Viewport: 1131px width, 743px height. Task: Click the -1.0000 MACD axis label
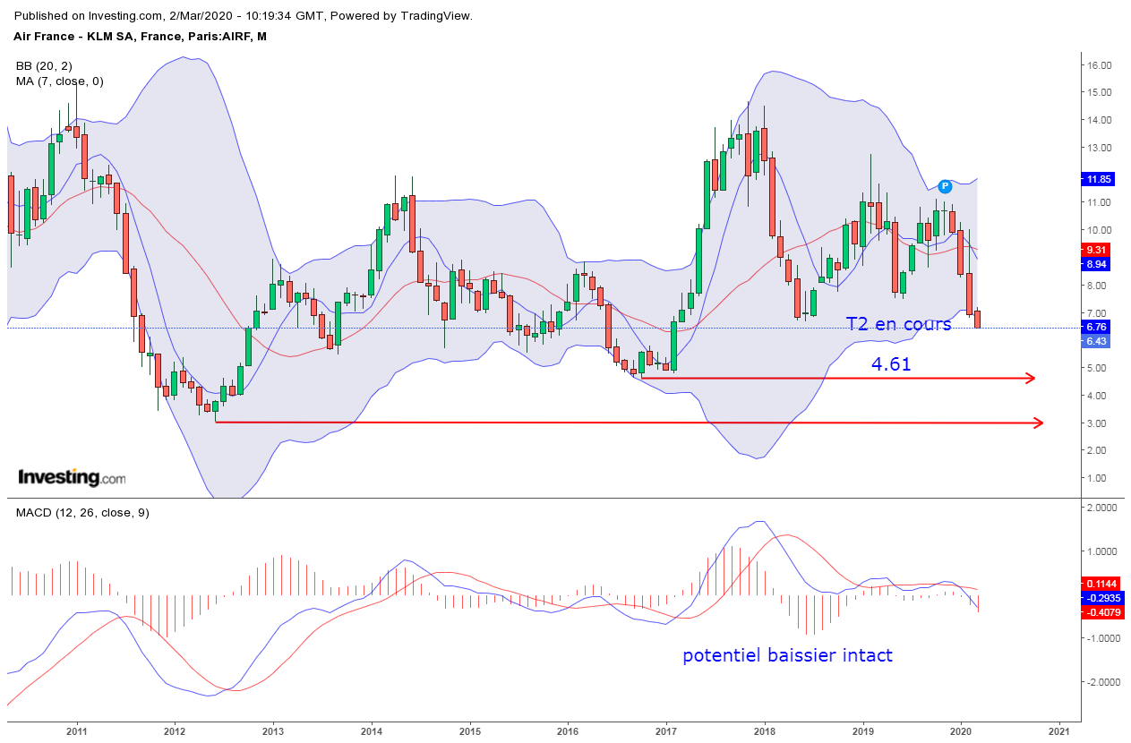[x=1101, y=638]
